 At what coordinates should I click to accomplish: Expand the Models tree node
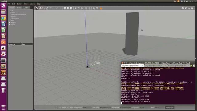(10, 23)
